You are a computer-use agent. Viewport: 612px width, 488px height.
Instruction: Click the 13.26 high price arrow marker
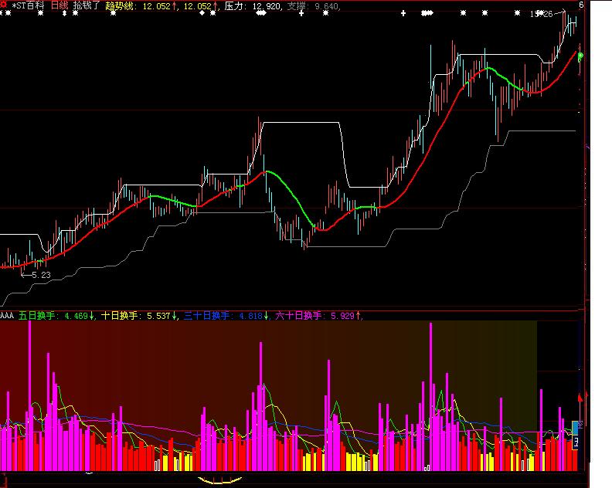point(545,14)
